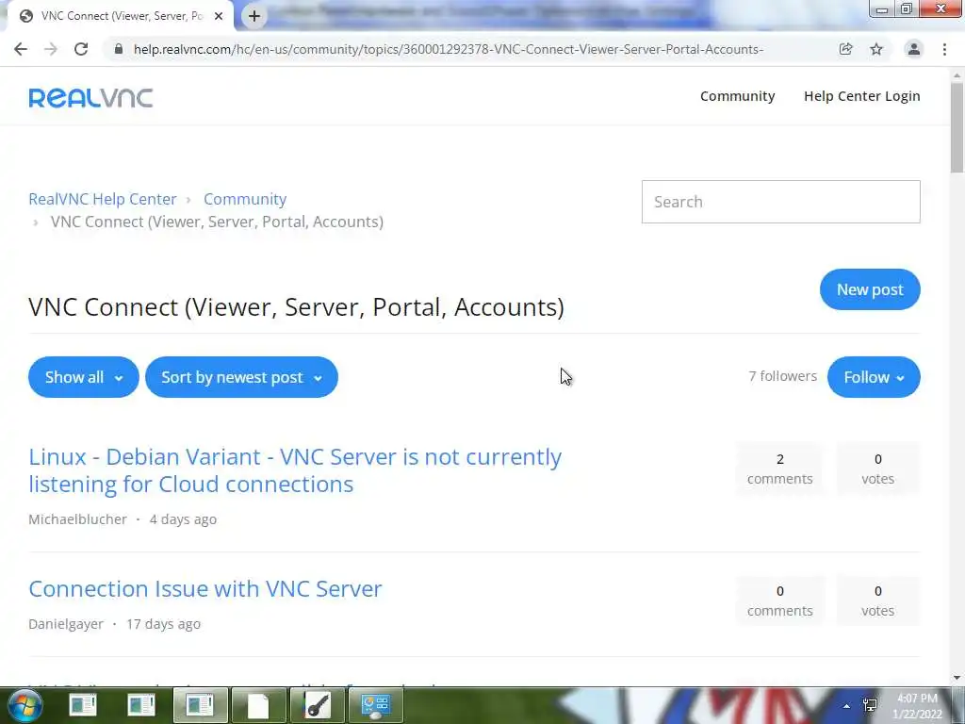Click the 2 comments counter
This screenshot has width=965, height=724.
[x=779, y=469]
